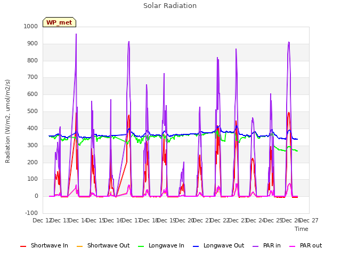This screenshot has width=341, height=256.
Task: Click the Solar Radiation chart title
Action: coord(170,6)
